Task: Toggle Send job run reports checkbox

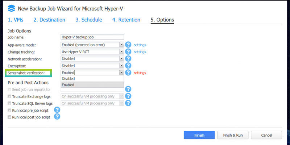Action: pos(9,90)
